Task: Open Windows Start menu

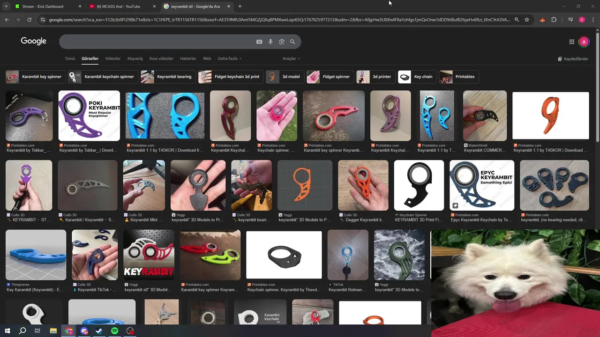Action: click(x=7, y=331)
